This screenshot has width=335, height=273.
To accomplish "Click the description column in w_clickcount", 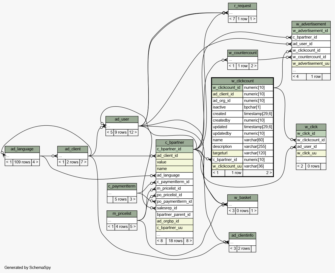I will click(x=227, y=146).
